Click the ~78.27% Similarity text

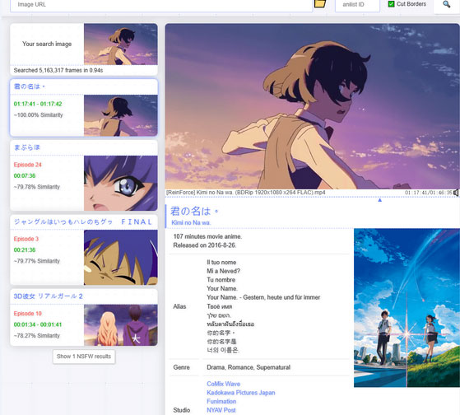[37, 336]
